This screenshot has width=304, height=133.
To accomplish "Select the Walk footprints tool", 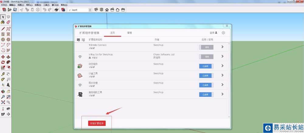I will (x=3, y=114).
